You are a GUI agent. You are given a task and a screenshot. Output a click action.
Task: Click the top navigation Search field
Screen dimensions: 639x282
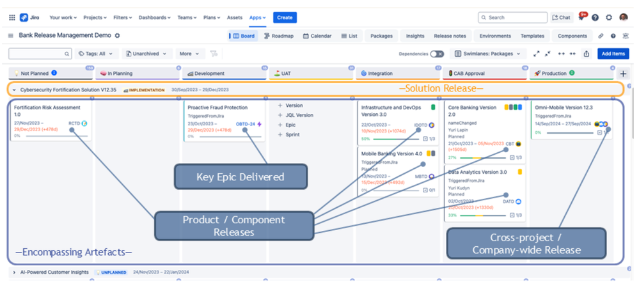click(x=512, y=17)
